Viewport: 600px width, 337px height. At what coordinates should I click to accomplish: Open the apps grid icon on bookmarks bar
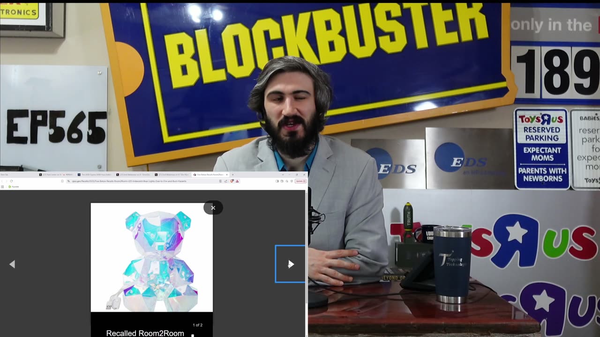click(2, 187)
